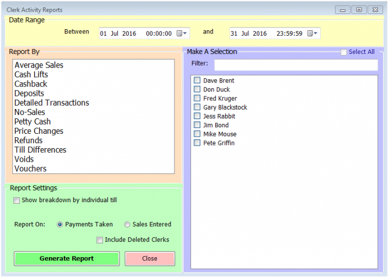Tick the Mike Mouse checkbox
388x277 pixels.
(x=197, y=134)
